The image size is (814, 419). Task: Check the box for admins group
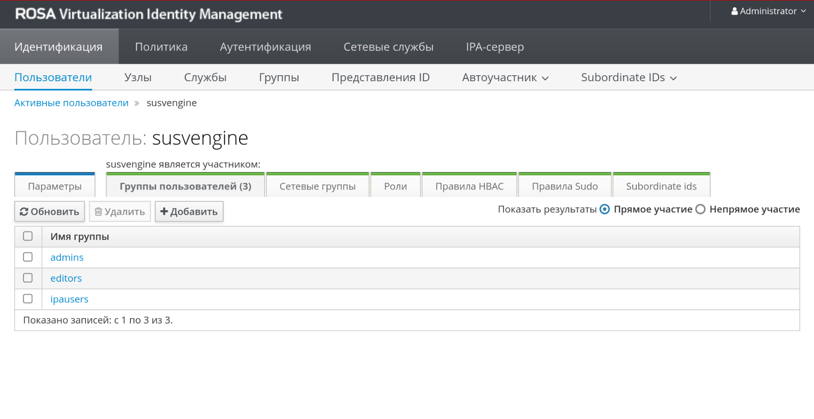click(28, 257)
